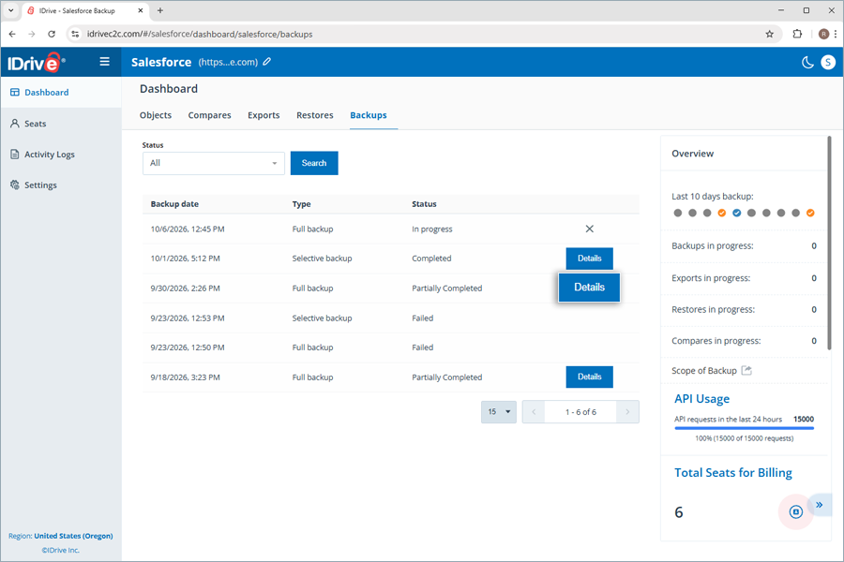
Task: Go back to the previous browser page
Action: click(x=12, y=34)
